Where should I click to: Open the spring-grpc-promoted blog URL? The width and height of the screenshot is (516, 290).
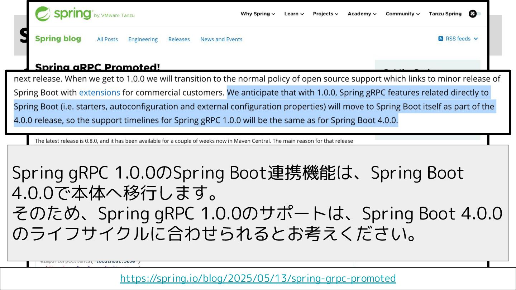click(258, 278)
